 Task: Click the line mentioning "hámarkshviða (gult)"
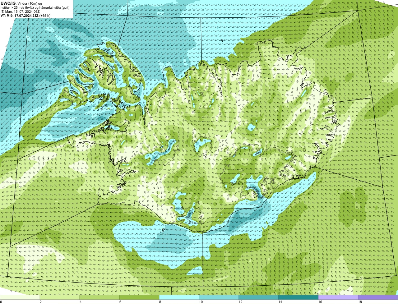click(x=35, y=7)
